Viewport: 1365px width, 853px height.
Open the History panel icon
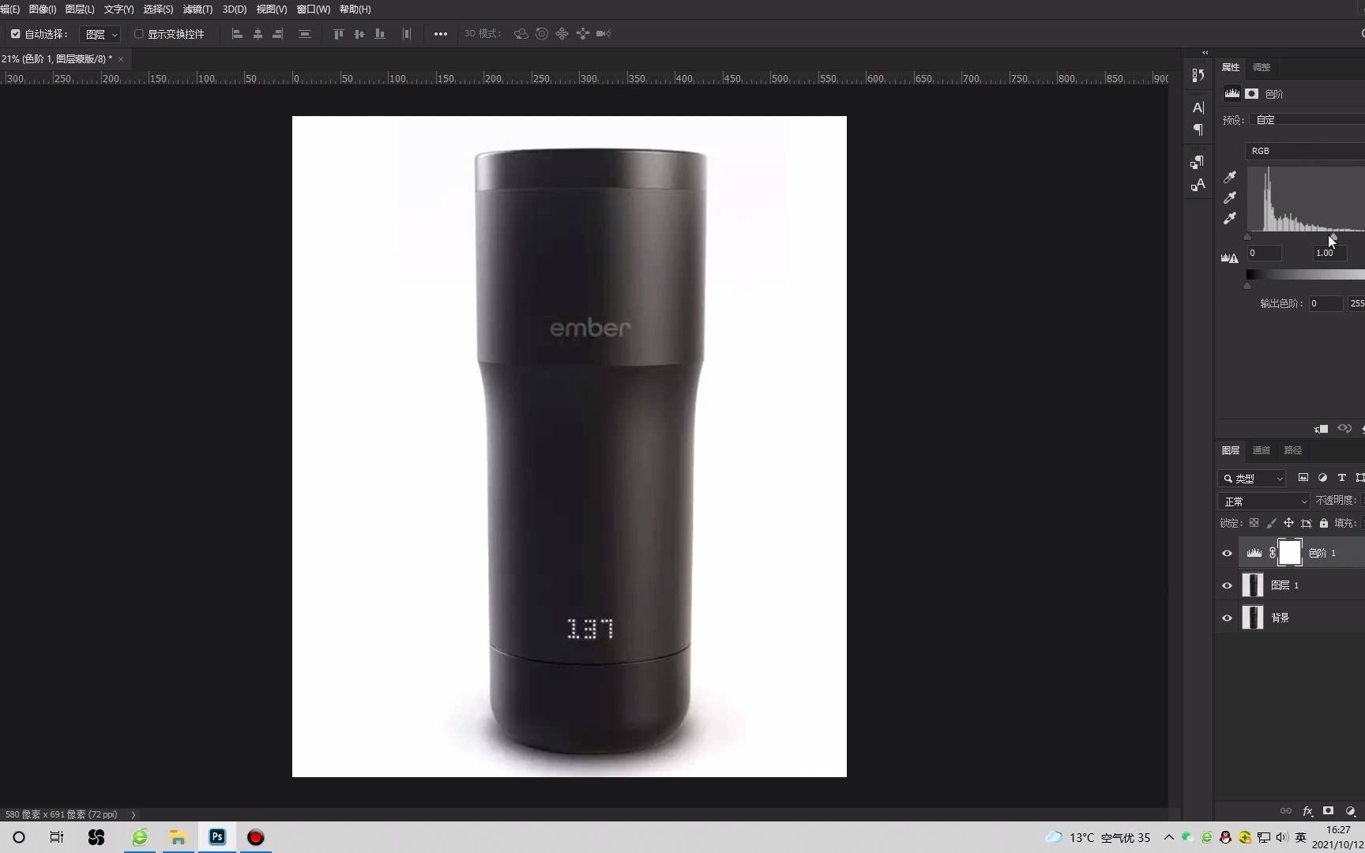(1198, 75)
